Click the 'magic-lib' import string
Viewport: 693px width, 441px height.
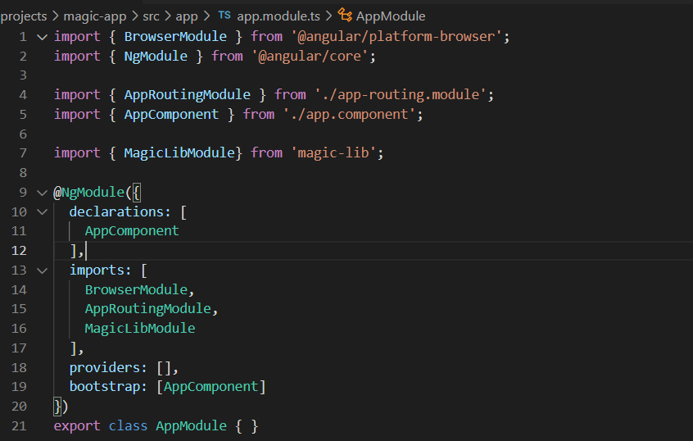[x=333, y=153]
